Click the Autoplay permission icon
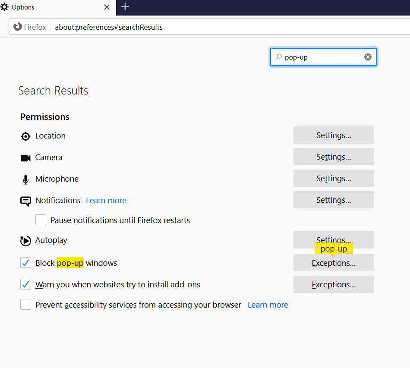Viewport: 410px width, 368px height. pos(25,241)
